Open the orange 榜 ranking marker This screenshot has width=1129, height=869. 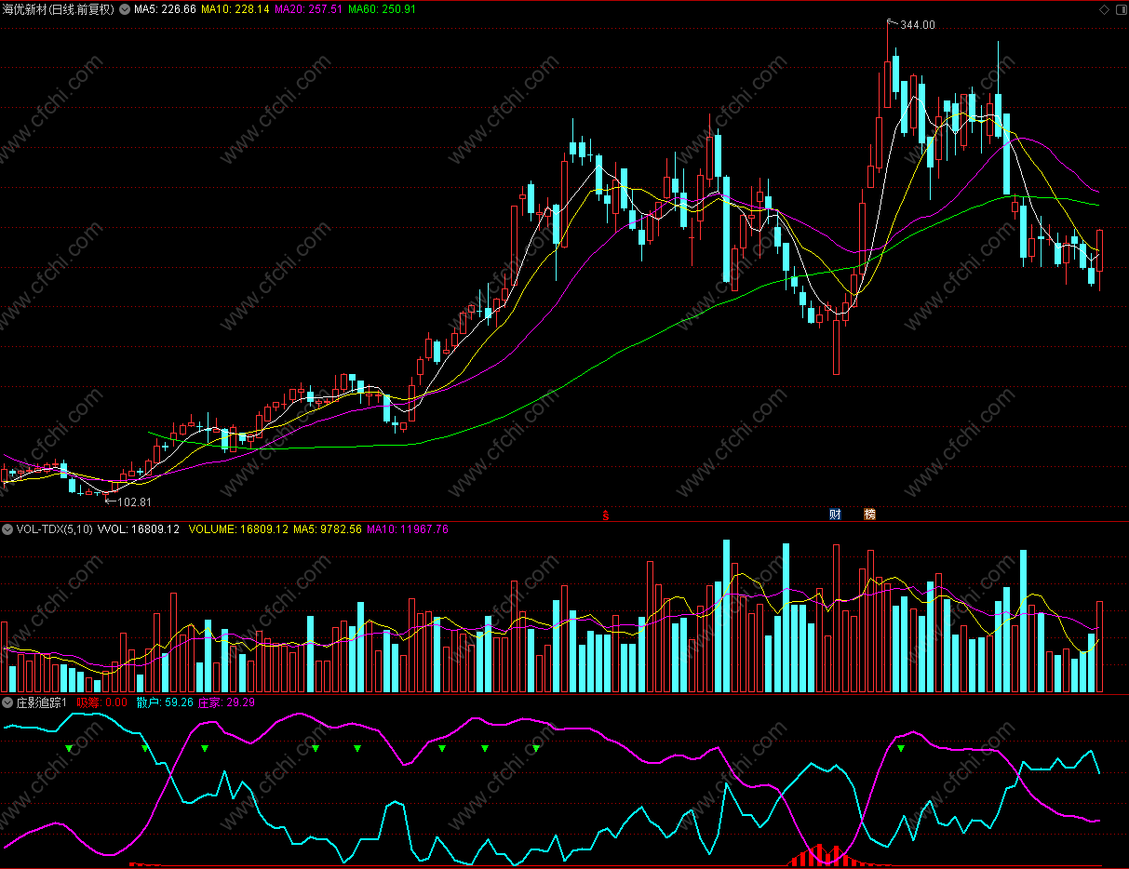tap(870, 514)
